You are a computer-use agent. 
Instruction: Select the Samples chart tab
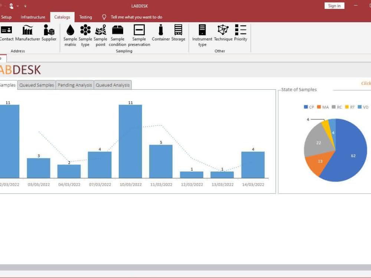[8, 85]
